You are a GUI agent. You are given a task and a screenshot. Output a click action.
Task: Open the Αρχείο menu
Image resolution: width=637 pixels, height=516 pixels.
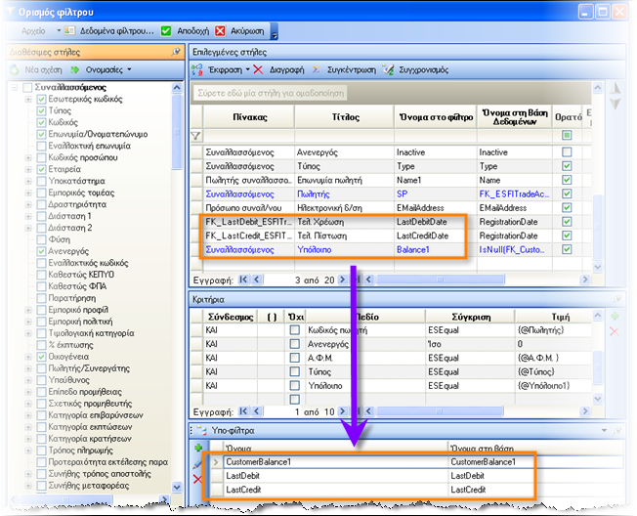(34, 31)
